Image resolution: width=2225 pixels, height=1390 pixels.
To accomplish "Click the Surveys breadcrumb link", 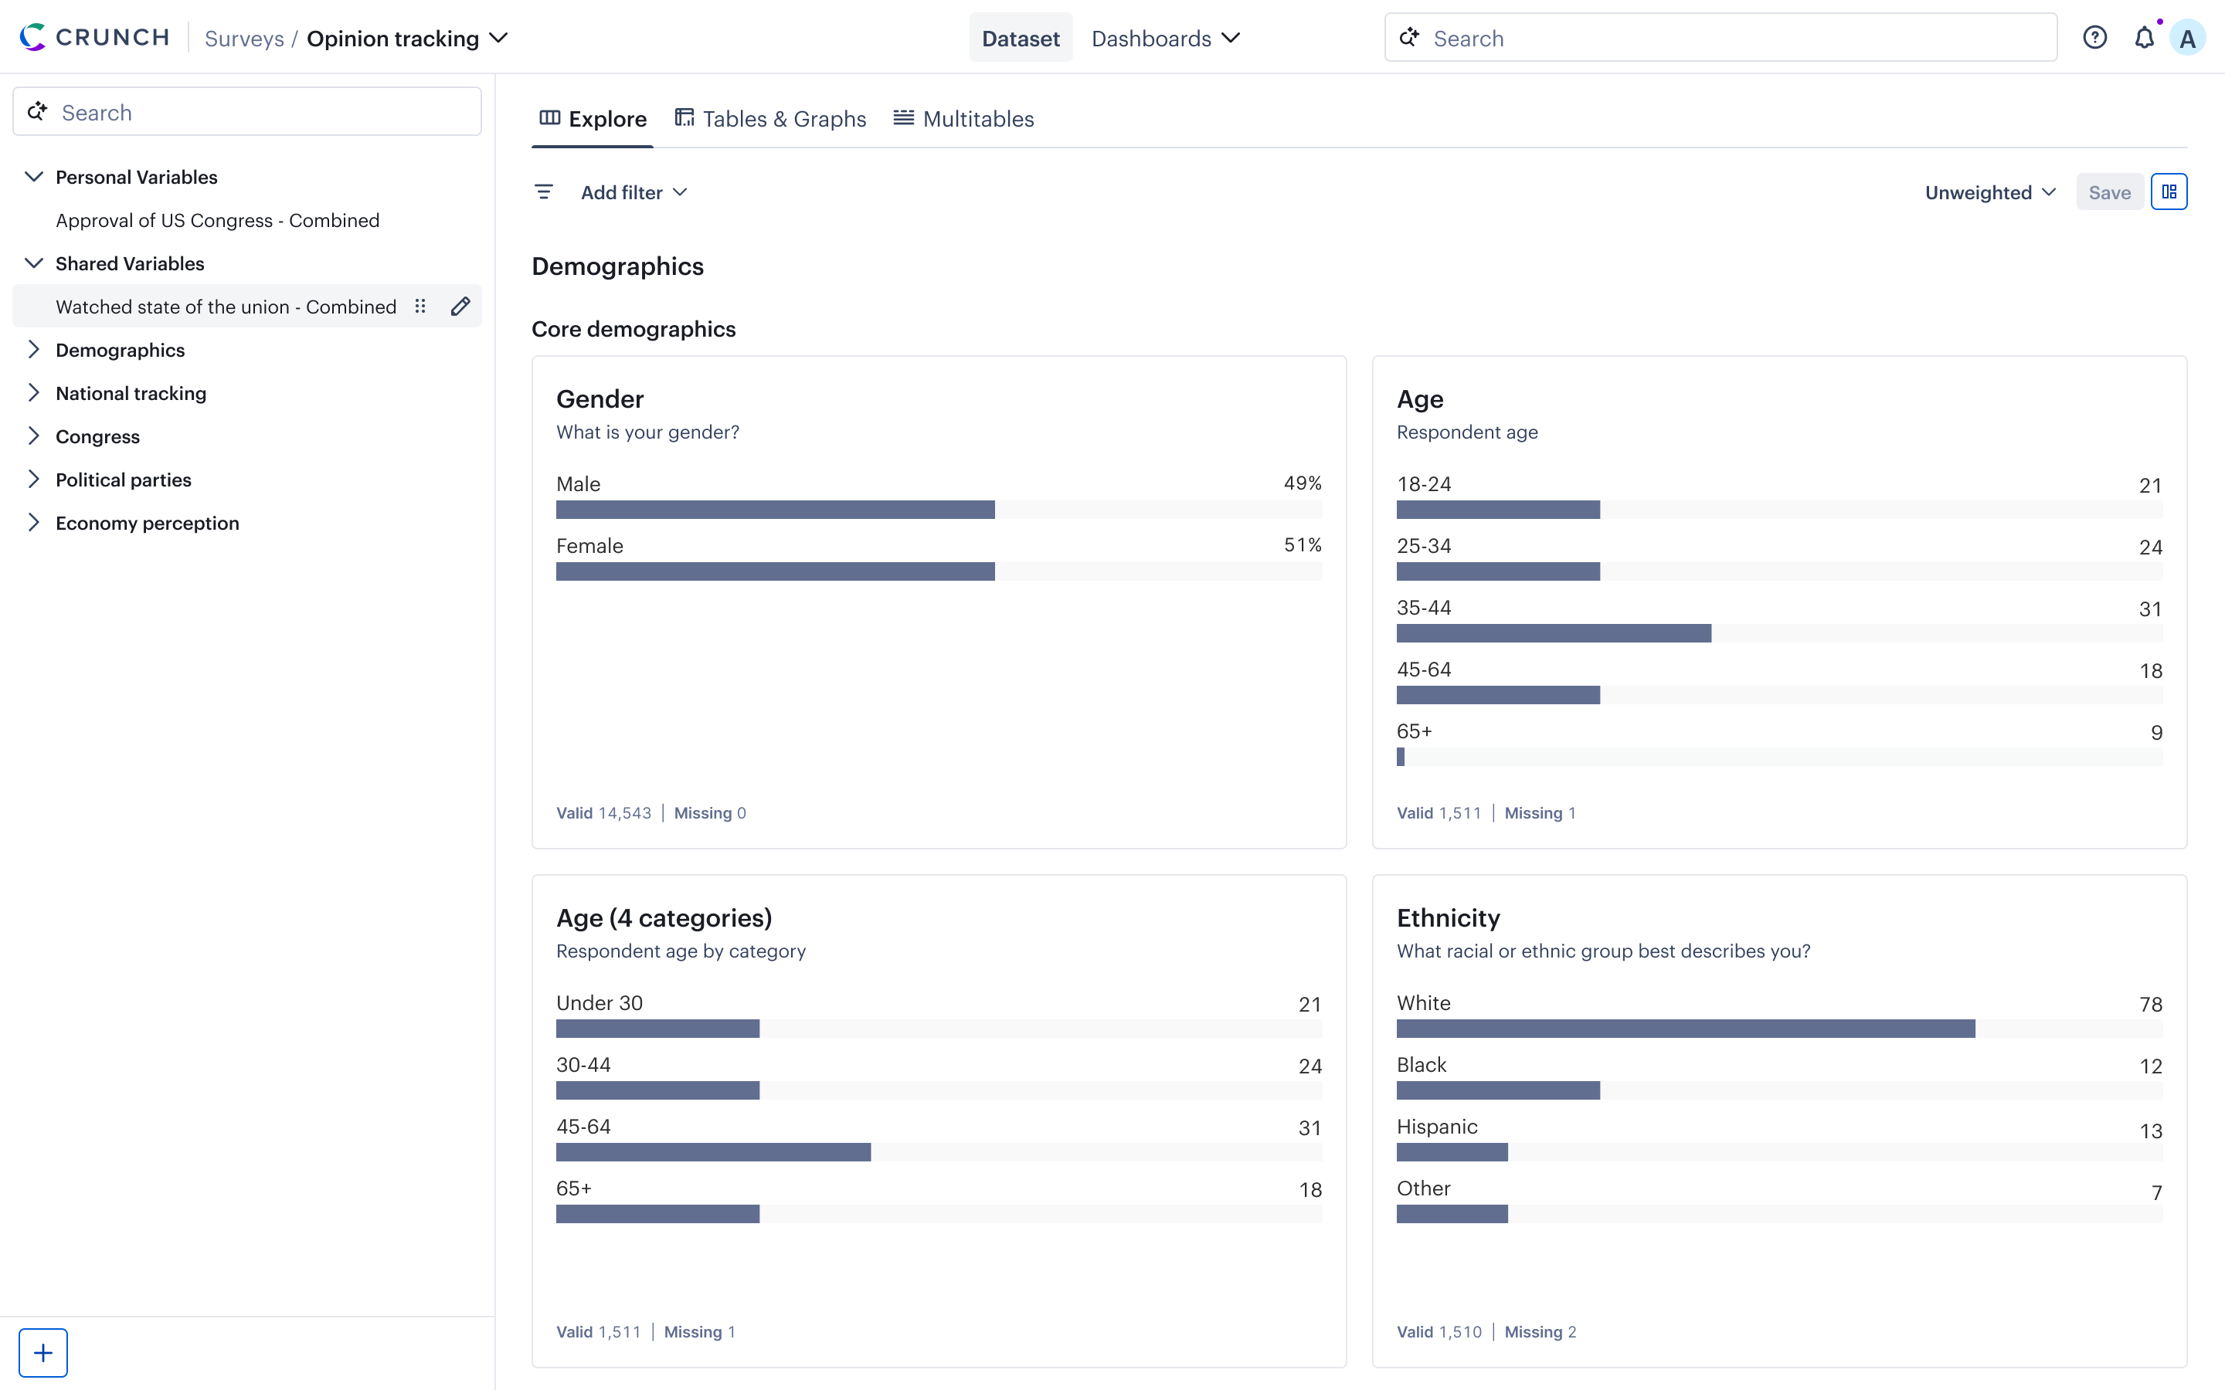I will [x=243, y=39].
